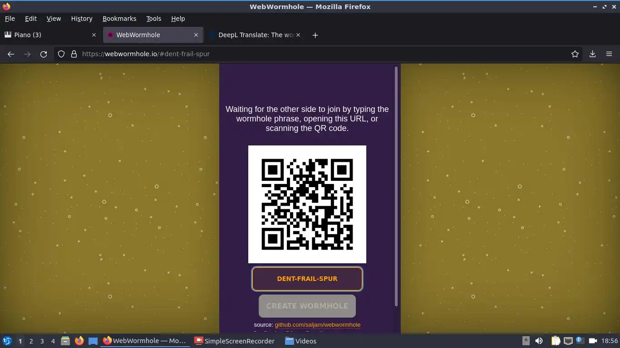The height and width of the screenshot is (348, 620).
Task: Open the Bookmarks menu
Action: tap(119, 19)
